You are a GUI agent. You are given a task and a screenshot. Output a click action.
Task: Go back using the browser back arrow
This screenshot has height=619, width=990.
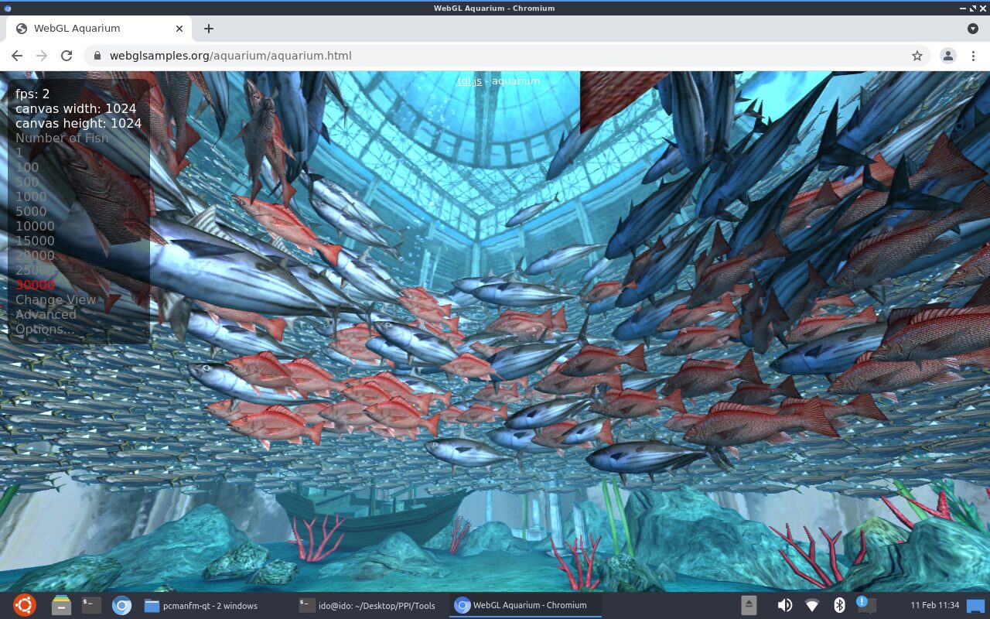(x=17, y=56)
